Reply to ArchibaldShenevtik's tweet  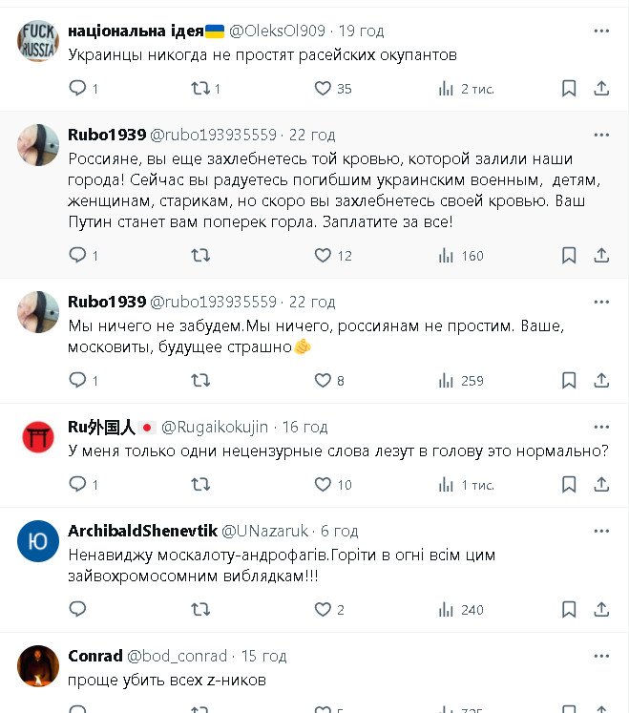click(78, 610)
